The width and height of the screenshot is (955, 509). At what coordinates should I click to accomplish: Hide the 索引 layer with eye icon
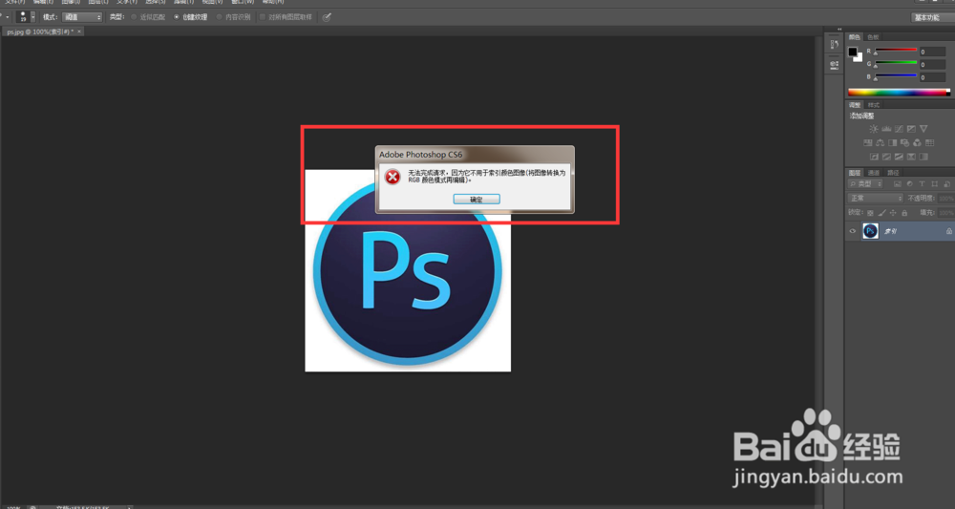852,231
